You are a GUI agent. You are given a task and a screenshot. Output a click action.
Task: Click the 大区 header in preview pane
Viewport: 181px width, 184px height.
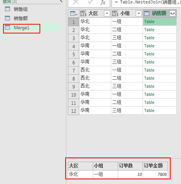[x=81, y=166]
